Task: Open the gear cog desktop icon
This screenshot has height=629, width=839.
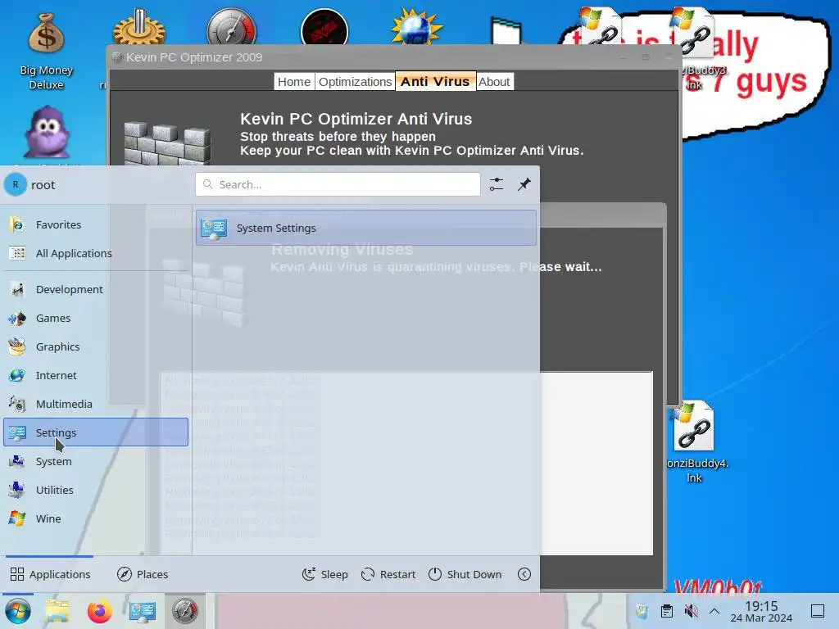Action: point(138,27)
